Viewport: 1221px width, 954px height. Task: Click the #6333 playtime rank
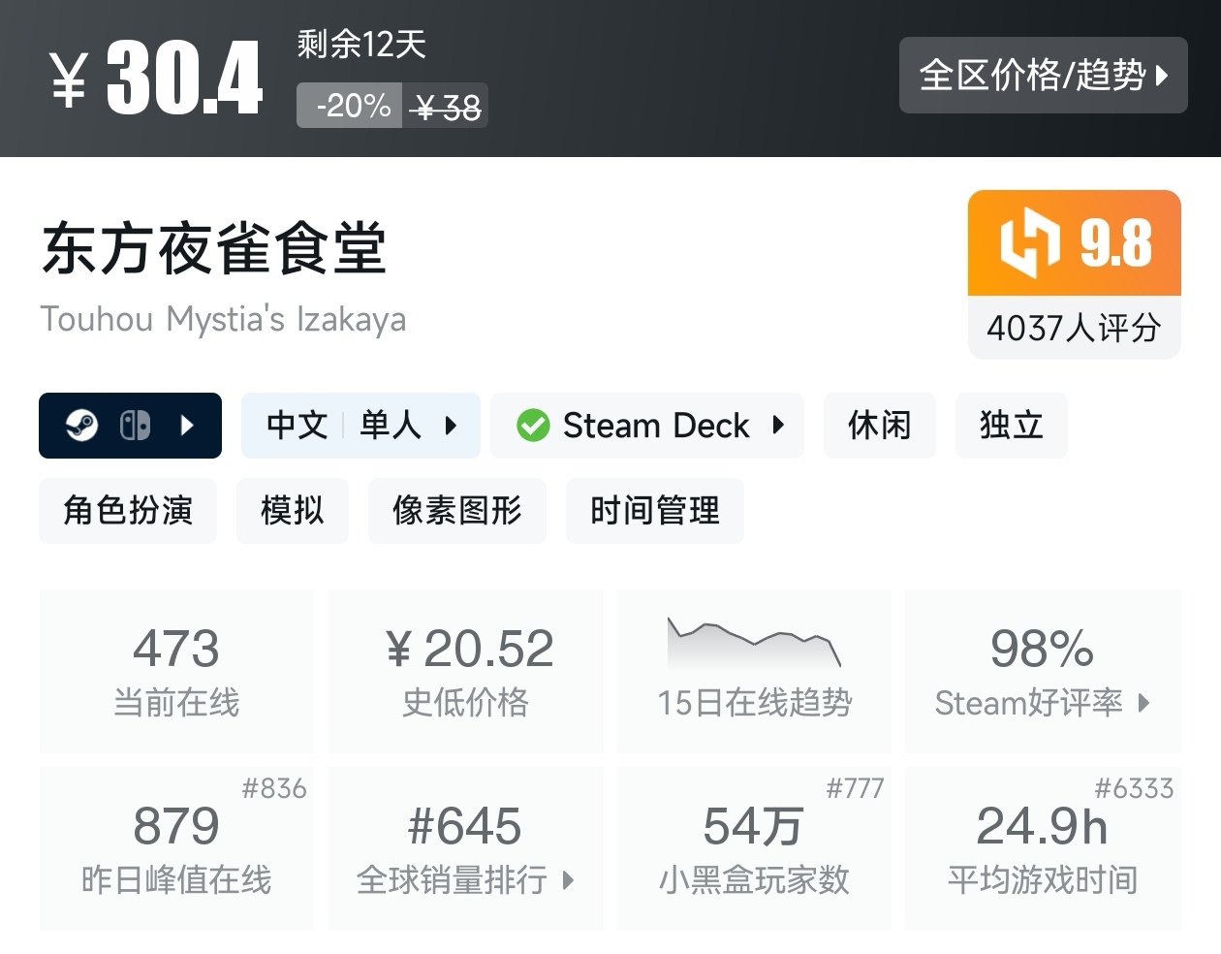(x=1134, y=788)
